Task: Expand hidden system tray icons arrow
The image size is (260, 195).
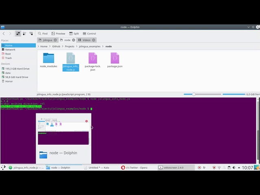Action: pos(239,168)
